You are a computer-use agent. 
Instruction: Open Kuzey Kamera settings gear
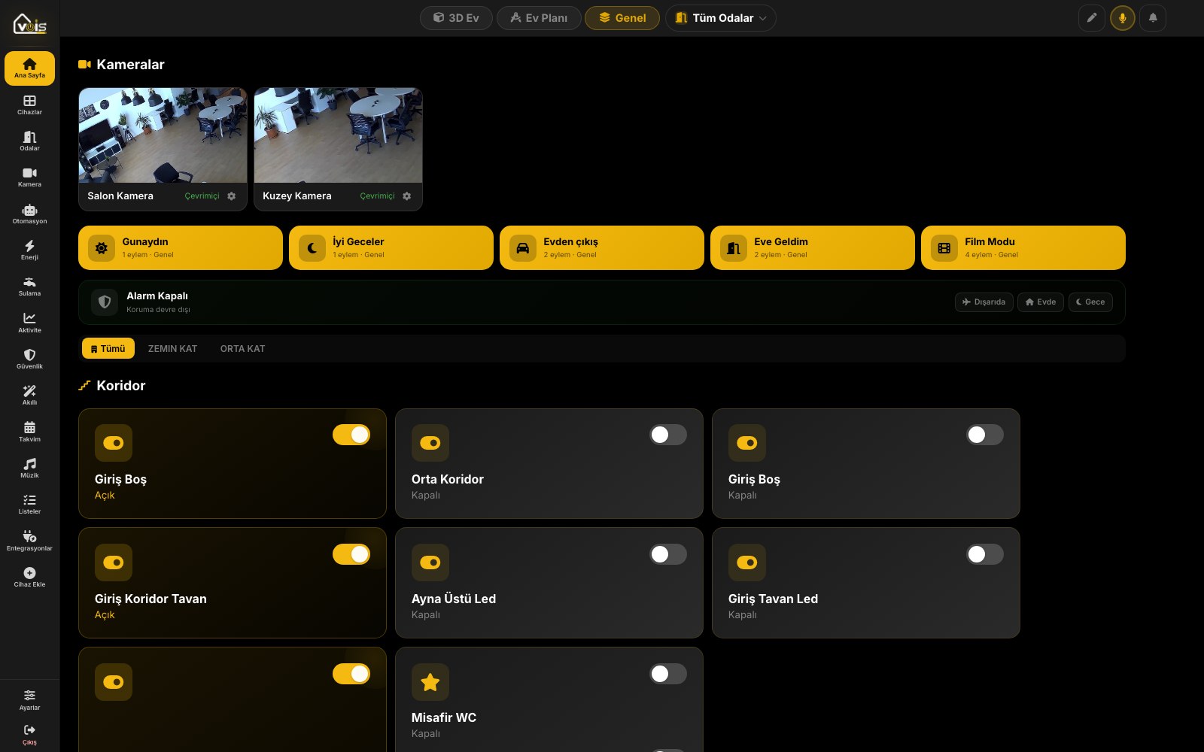pyautogui.click(x=407, y=196)
